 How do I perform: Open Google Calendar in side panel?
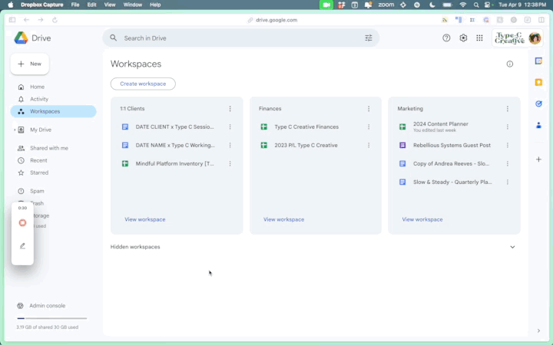point(538,61)
